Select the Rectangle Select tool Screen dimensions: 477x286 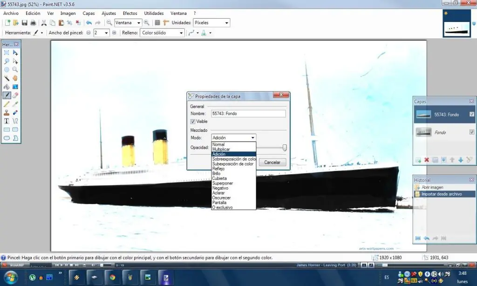click(7, 53)
